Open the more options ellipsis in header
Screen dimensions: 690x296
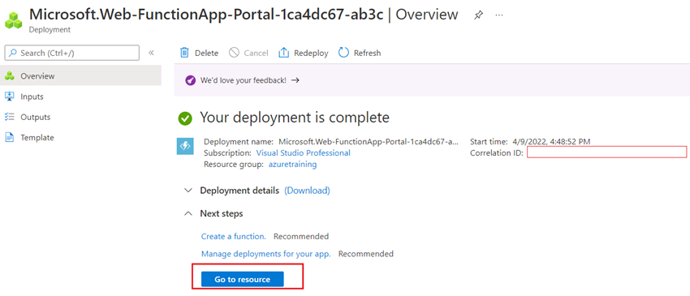[498, 15]
